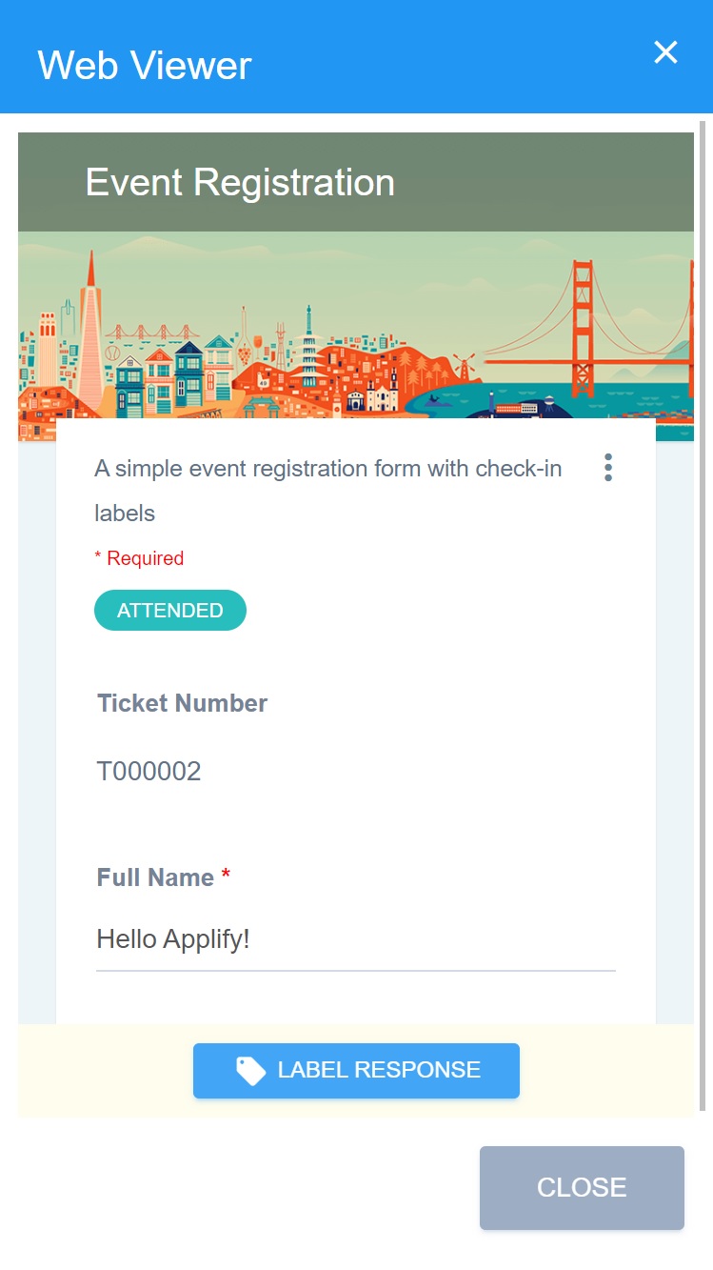713x1270 pixels.
Task: Close the Web Viewer with the X icon
Action: (x=665, y=52)
